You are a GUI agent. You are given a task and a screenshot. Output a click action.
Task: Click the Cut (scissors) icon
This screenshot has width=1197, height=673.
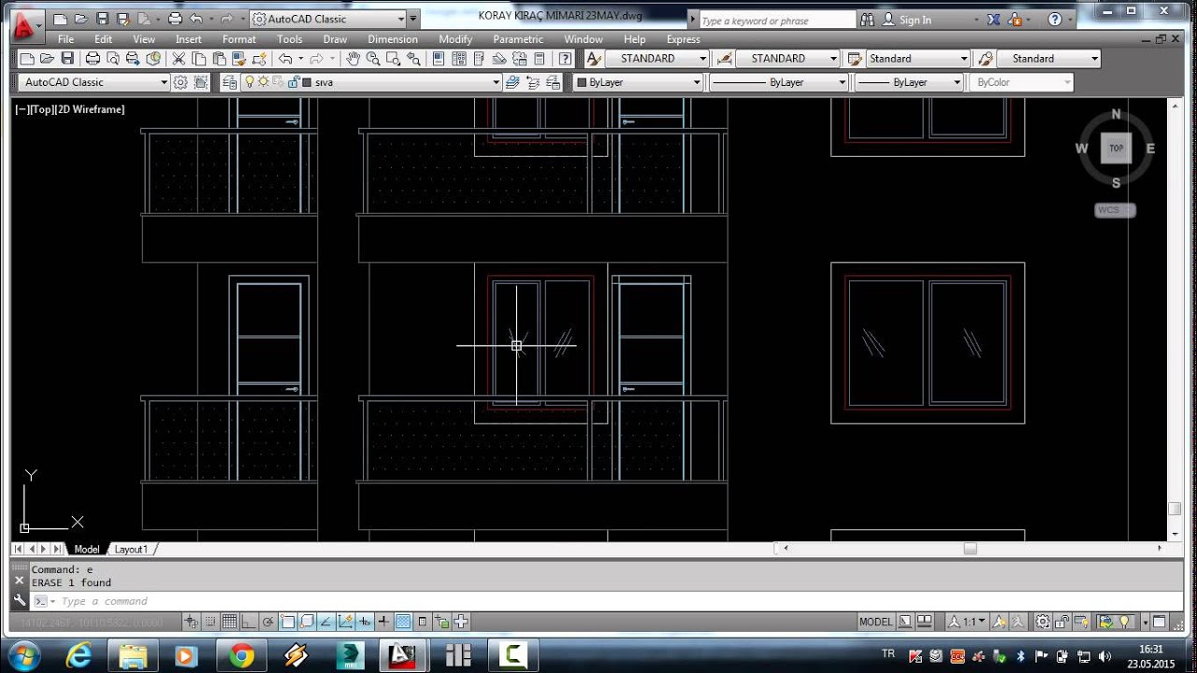click(x=178, y=58)
